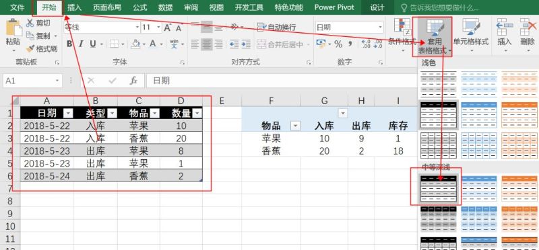Open the Clipboard (剪贴板) dialog launcher
This screenshot has width=539, height=250.
pyautogui.click(x=57, y=62)
